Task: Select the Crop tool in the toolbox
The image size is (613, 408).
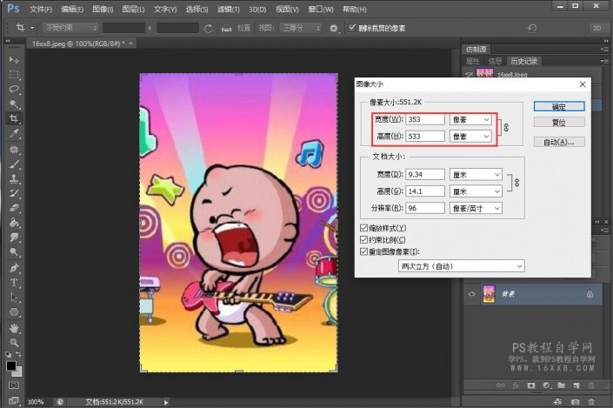Action: pos(15,118)
